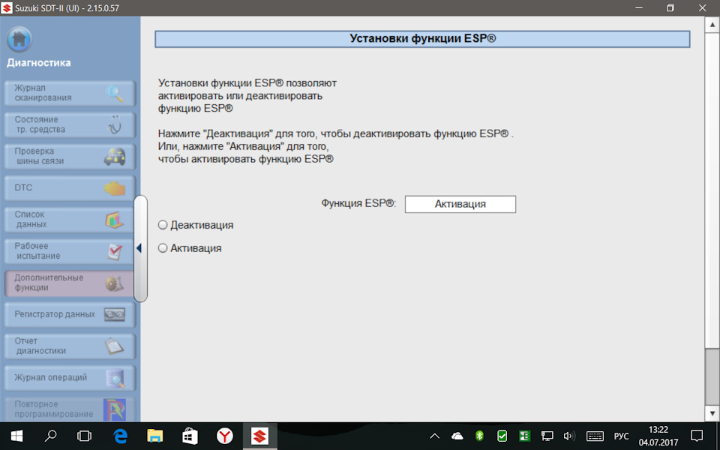The height and width of the screenshot is (450, 720).
Task: Open Состояние тр. средства vehicle status
Action: coord(70,124)
